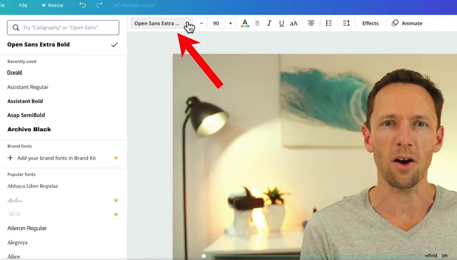Increase font size with plus button
The width and height of the screenshot is (457, 260).
click(x=230, y=23)
